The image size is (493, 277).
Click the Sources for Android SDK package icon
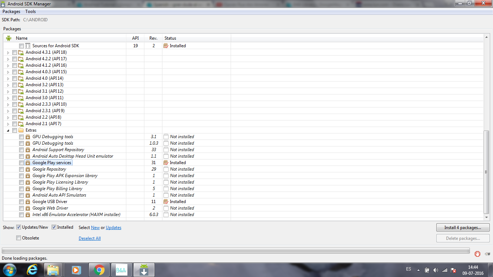pos(28,46)
